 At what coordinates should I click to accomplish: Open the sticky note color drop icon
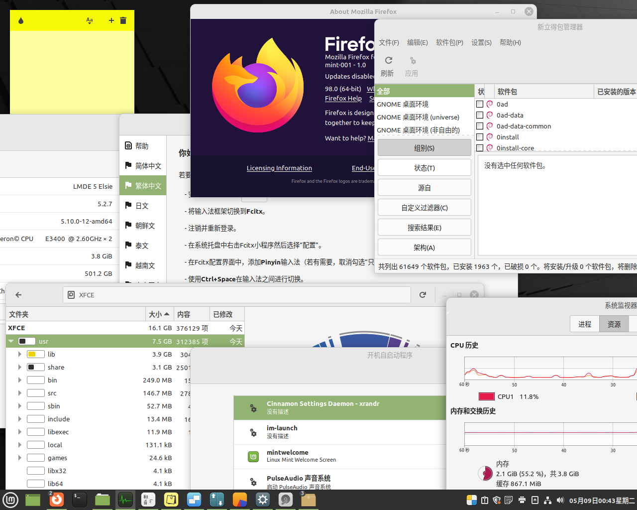pos(21,20)
